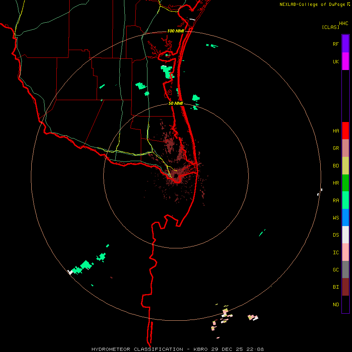Image resolution: width=352 pixels, height=352 pixels.
Task: Click the HR green legend swatch
Action: (345, 183)
